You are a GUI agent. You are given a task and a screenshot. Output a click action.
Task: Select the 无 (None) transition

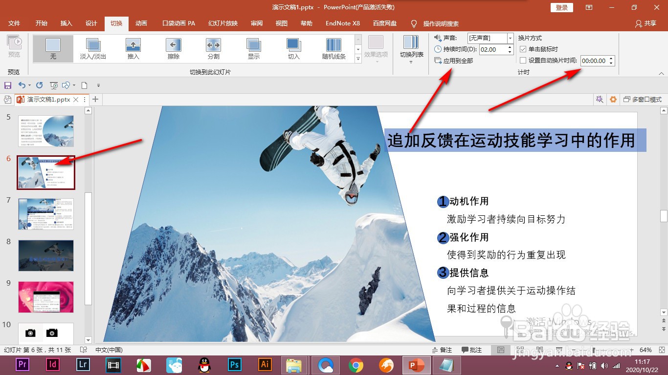coord(53,48)
